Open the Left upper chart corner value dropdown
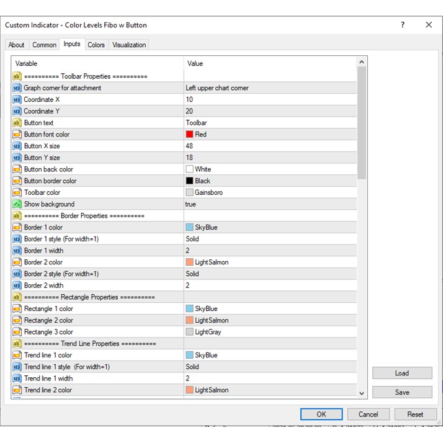This screenshot has width=443, height=443. (269, 88)
